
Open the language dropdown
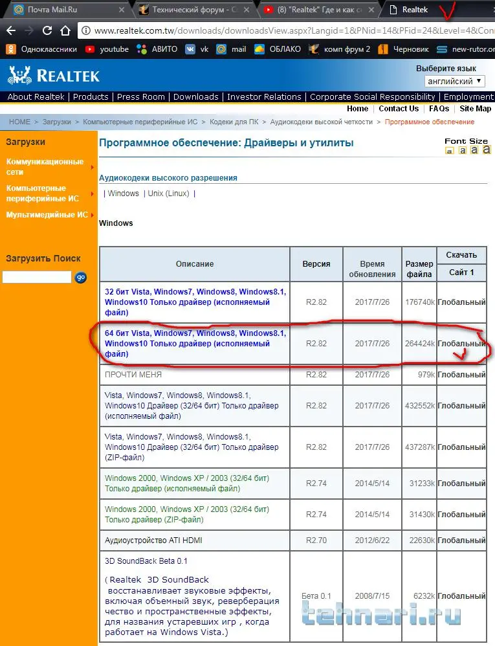tap(455, 81)
